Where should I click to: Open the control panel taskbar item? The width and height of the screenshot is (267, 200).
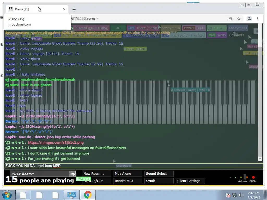tap(72, 195)
